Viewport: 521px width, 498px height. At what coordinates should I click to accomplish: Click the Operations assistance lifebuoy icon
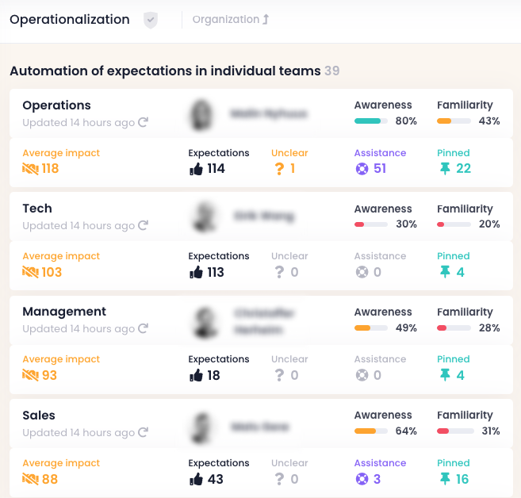(x=362, y=169)
